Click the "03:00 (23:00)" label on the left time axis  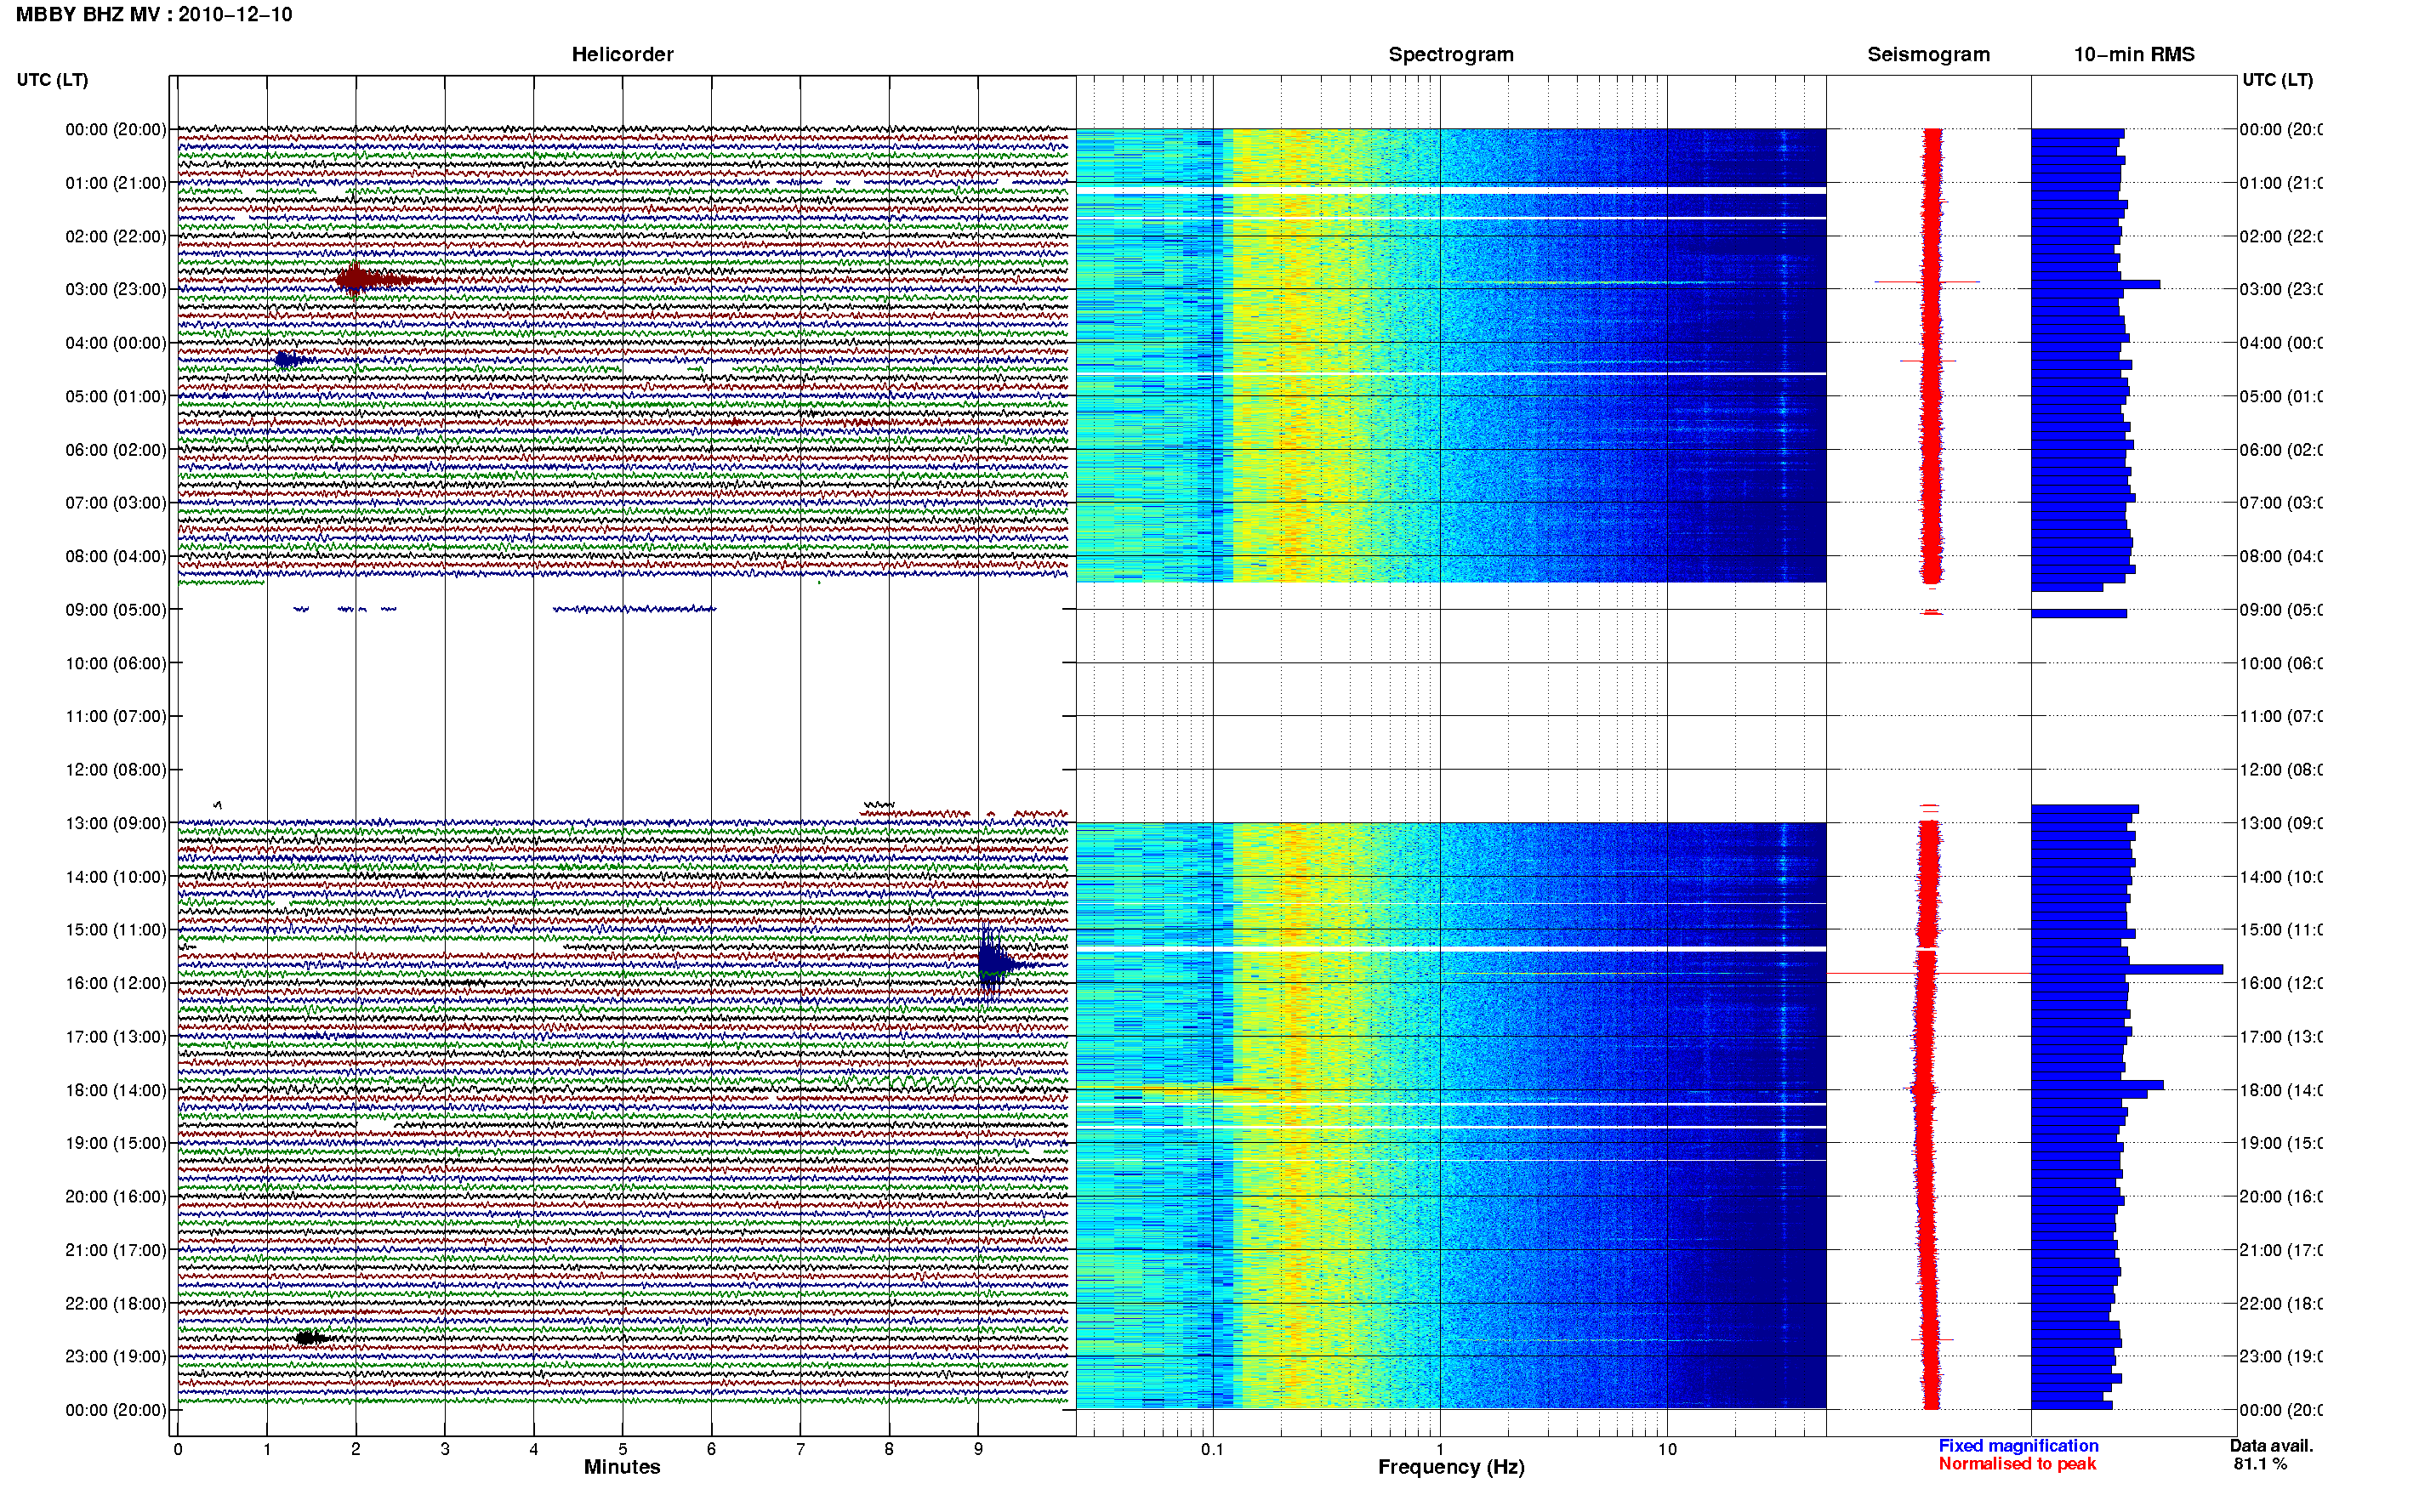click(x=116, y=289)
